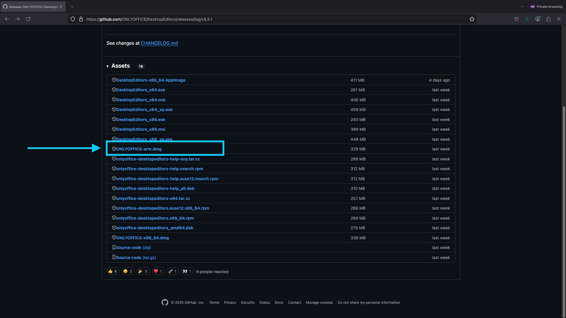Download onlyoffice-desktopeditors-help-any.tar.xz
The width and height of the screenshot is (566, 318).
click(158, 159)
